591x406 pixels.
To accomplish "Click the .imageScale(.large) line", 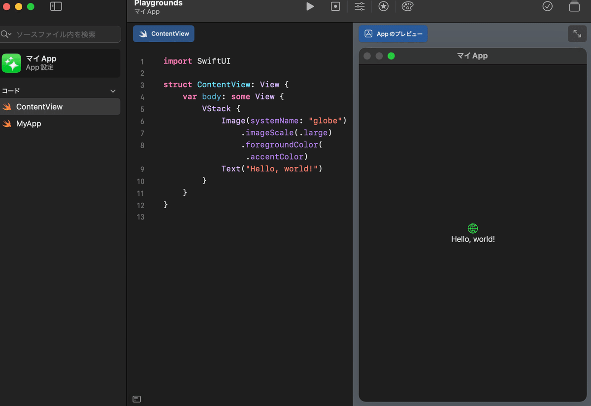I will coord(287,133).
